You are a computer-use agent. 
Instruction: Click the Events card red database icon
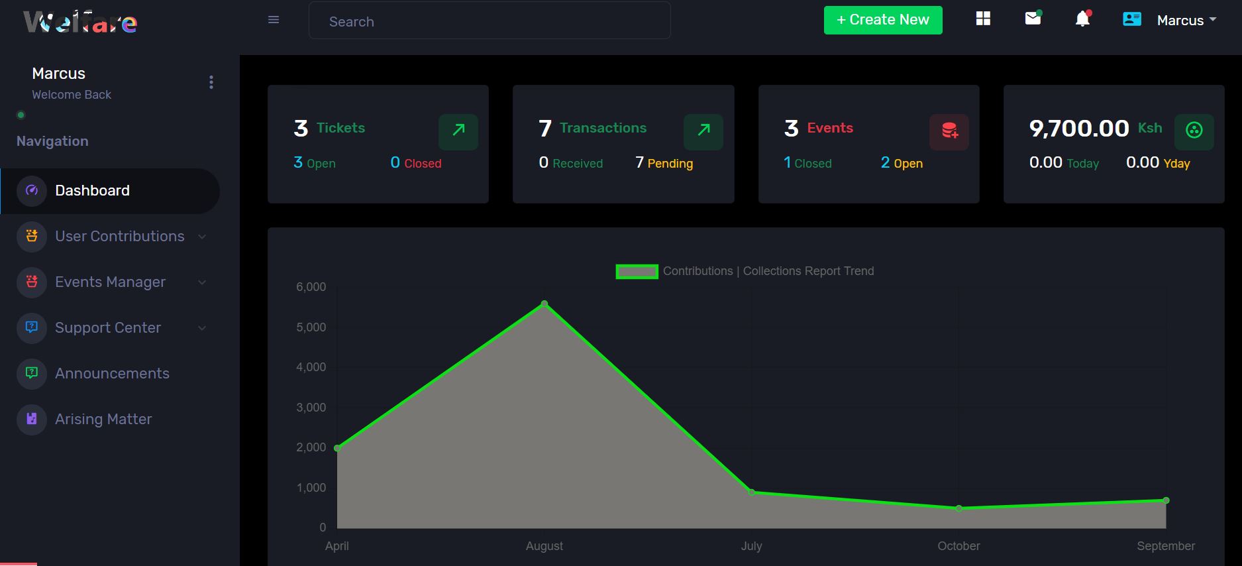pos(949,131)
